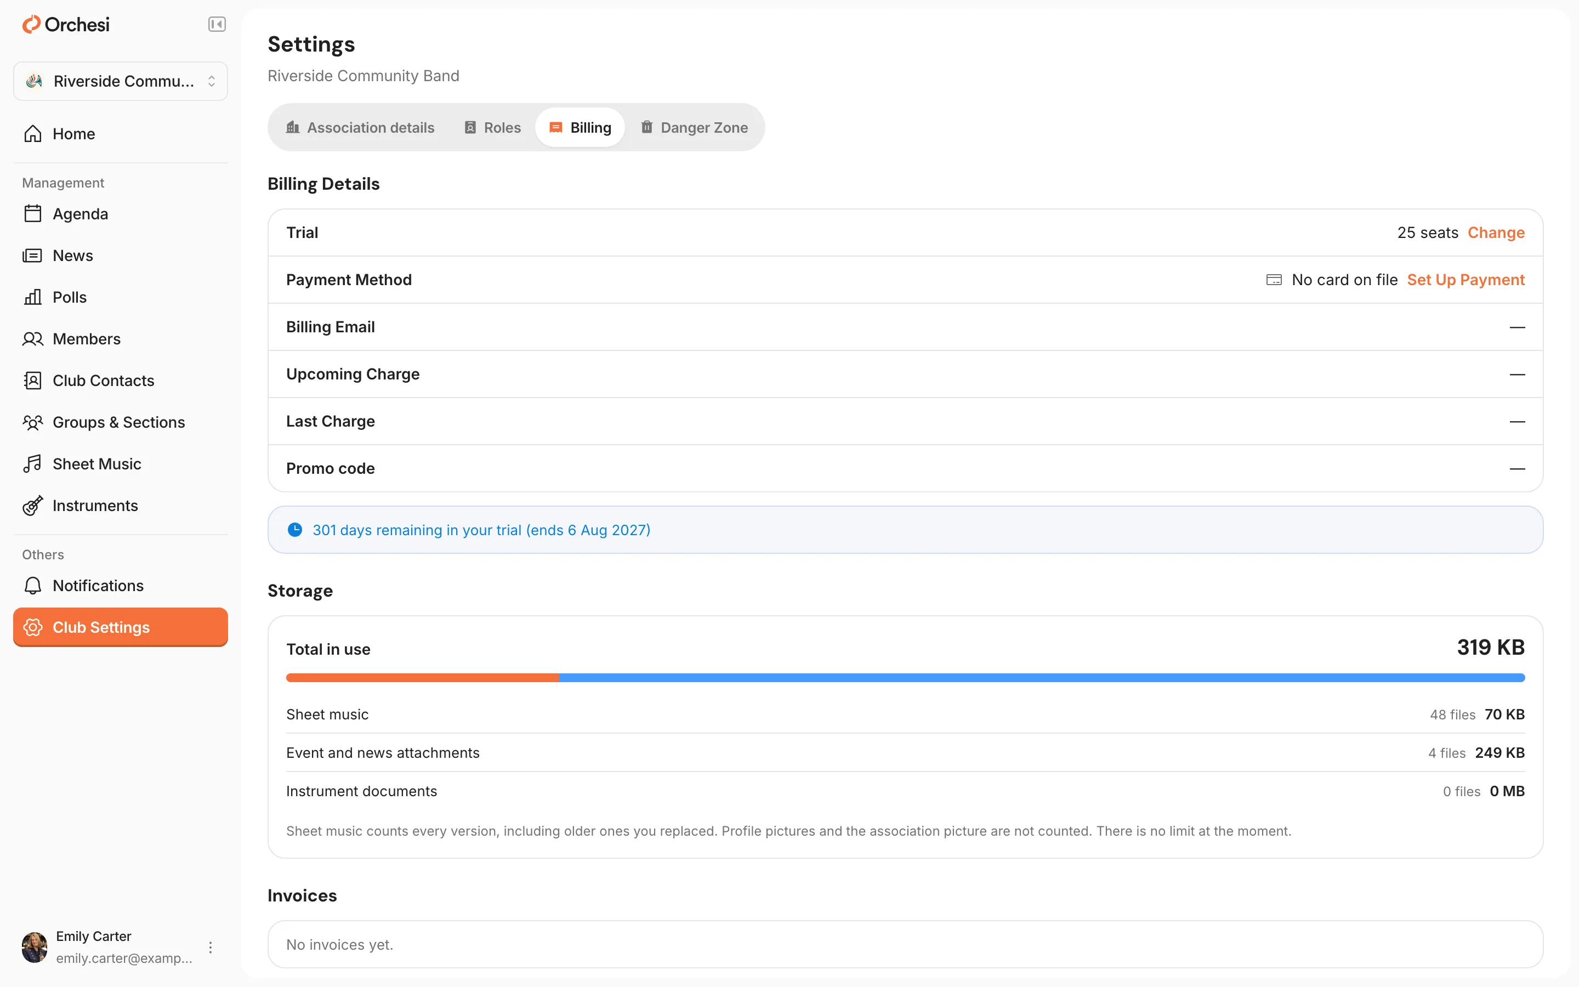Open the News section icon
This screenshot has height=987, width=1579.
point(33,255)
